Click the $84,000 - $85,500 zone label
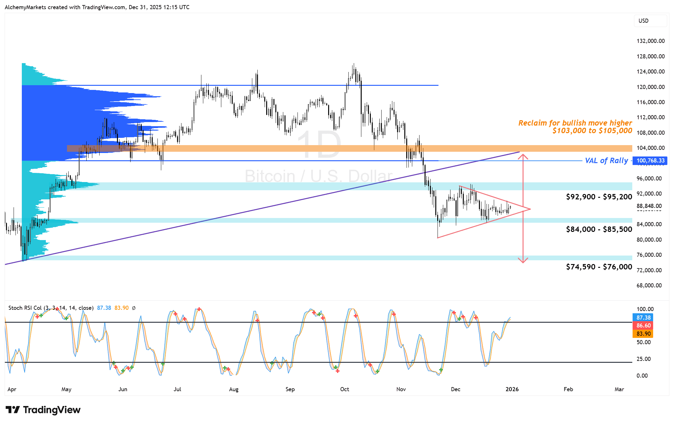This screenshot has width=674, height=424. (x=599, y=229)
